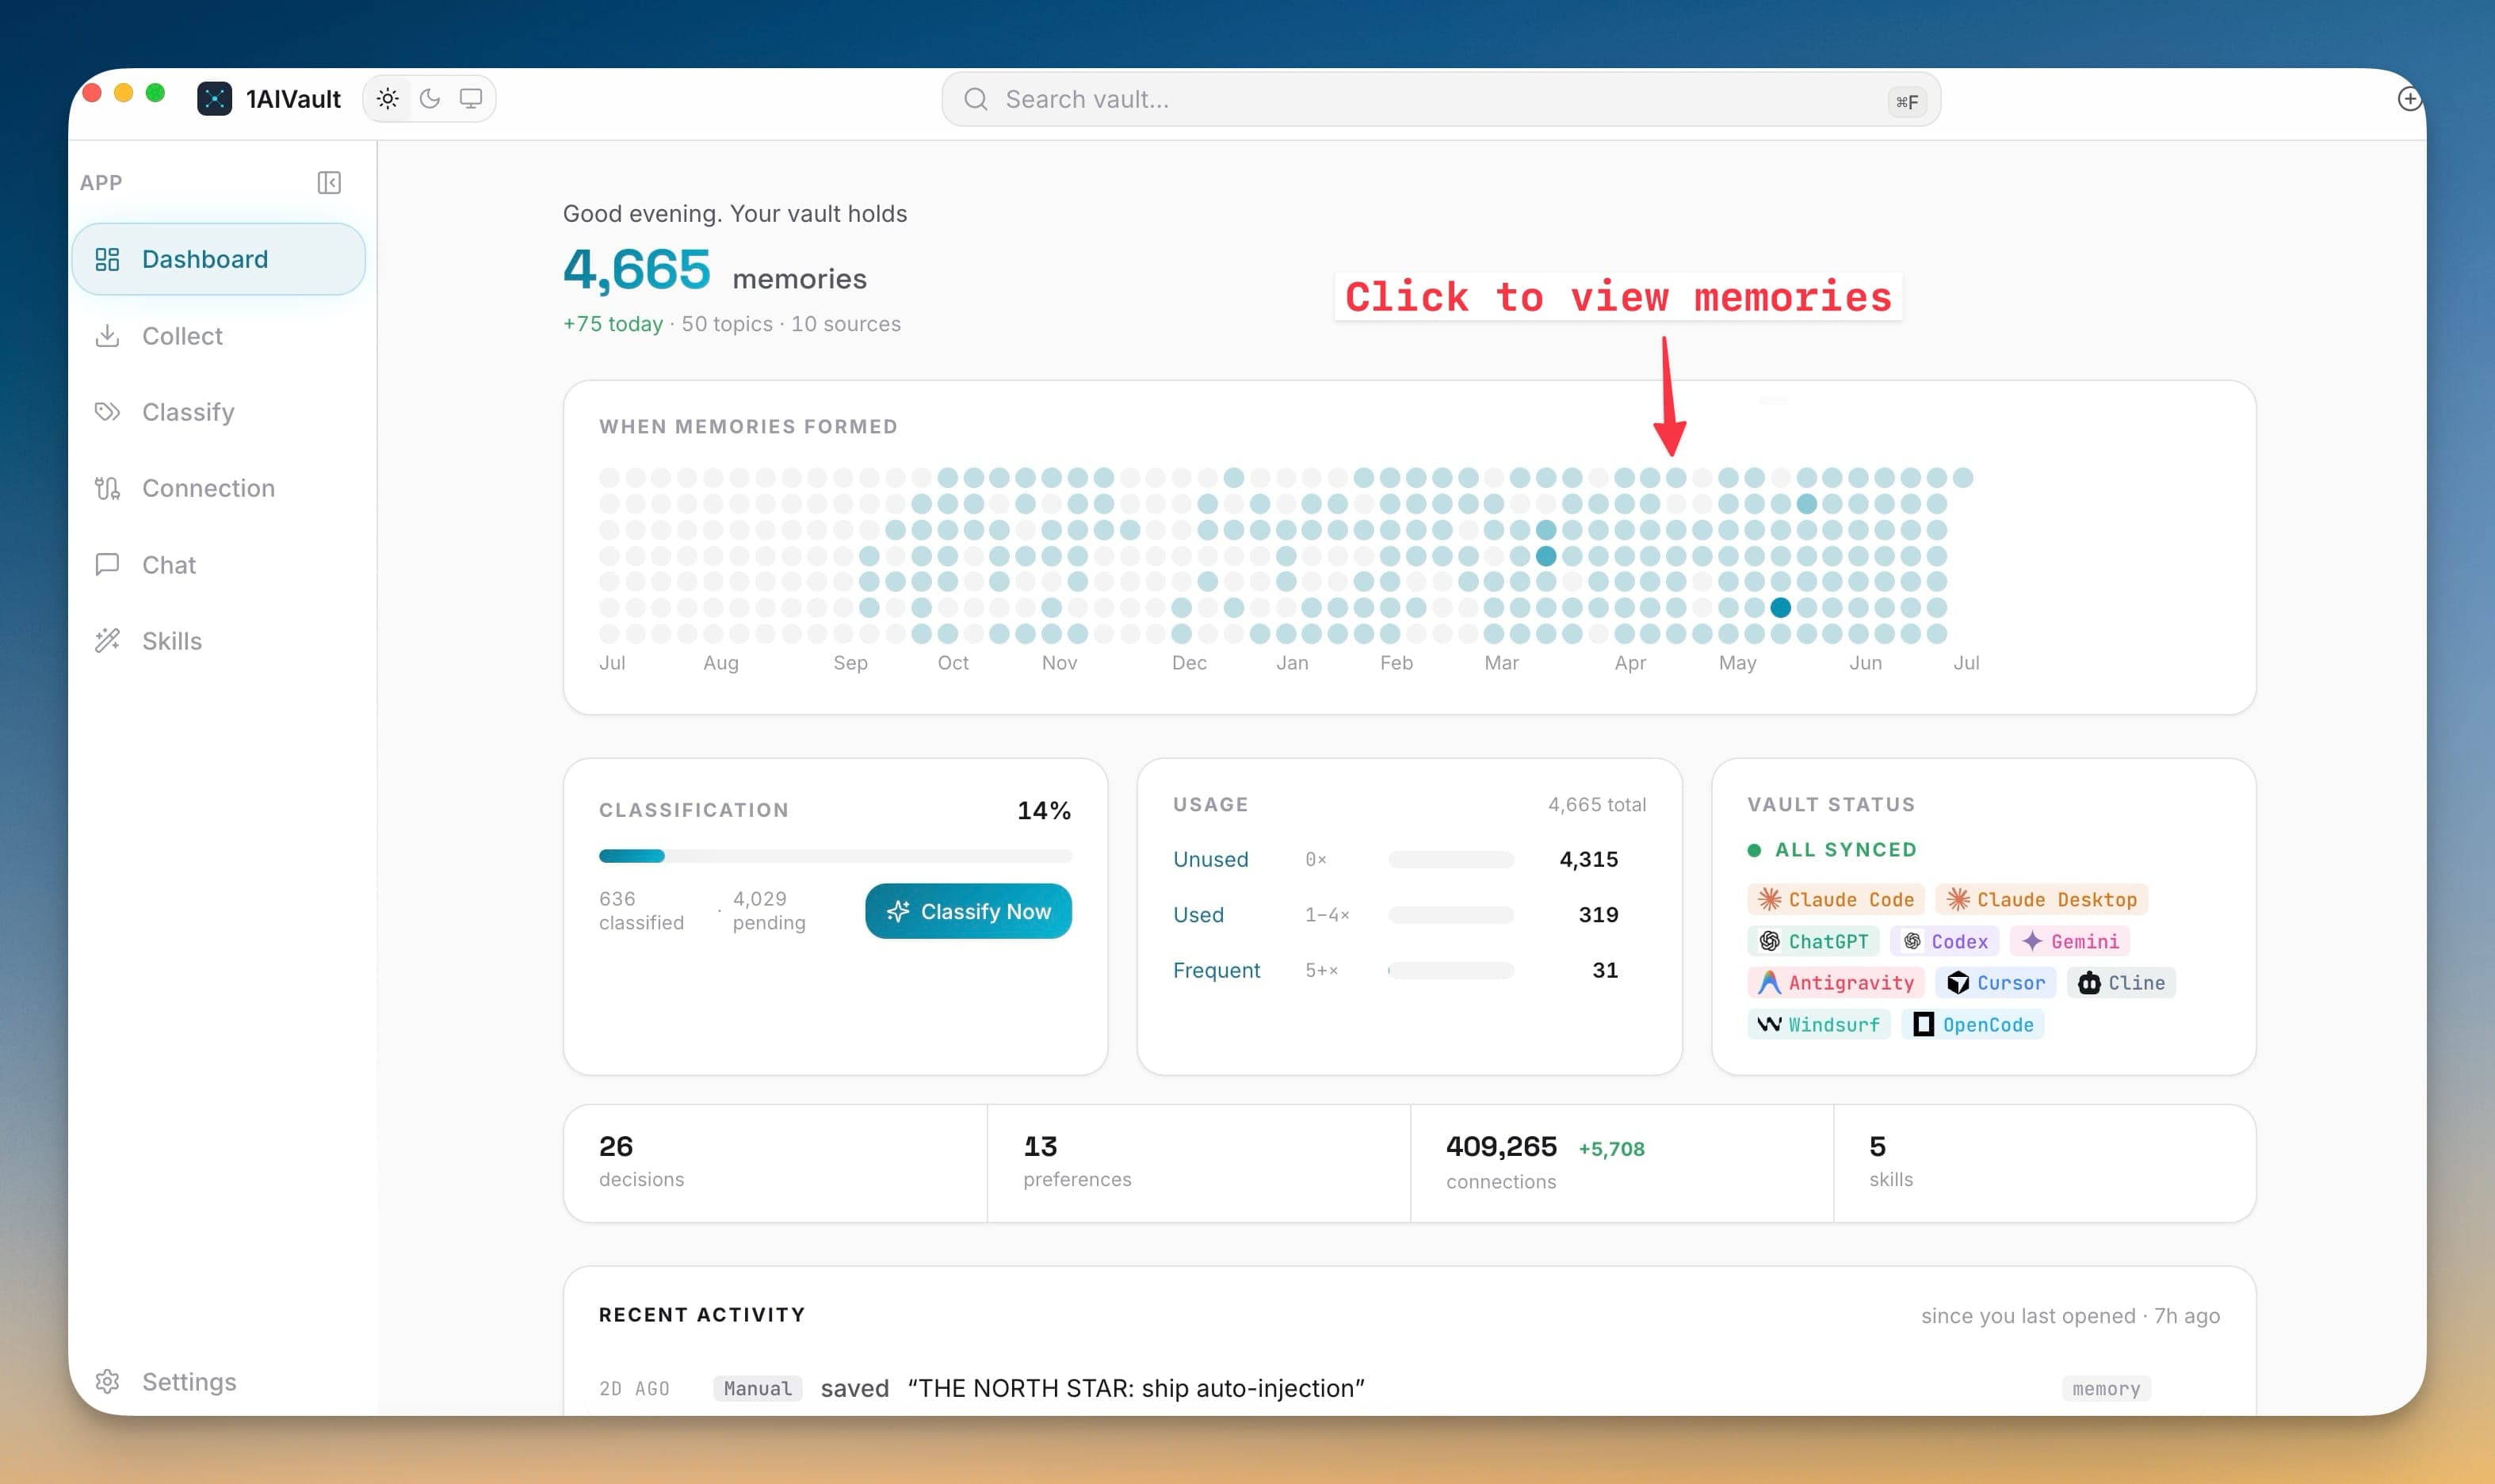
Task: Click the '636 classified' text
Action: coord(641,910)
